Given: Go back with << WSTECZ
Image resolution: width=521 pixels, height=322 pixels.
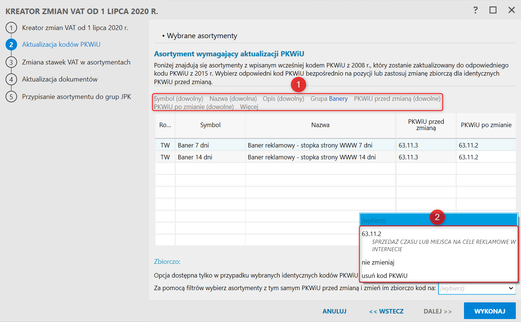Looking at the screenshot, I should [x=386, y=311].
